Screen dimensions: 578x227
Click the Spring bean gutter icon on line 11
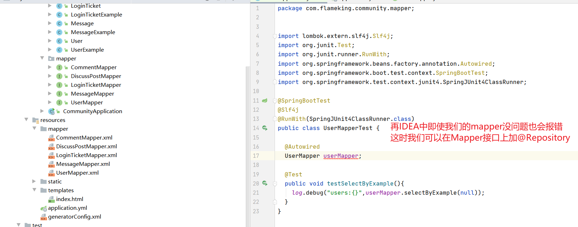click(x=265, y=100)
